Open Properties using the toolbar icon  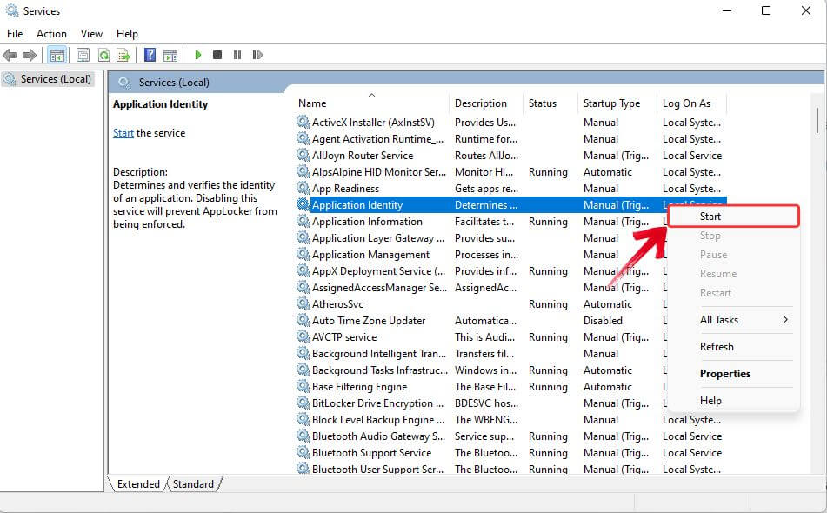[82, 55]
